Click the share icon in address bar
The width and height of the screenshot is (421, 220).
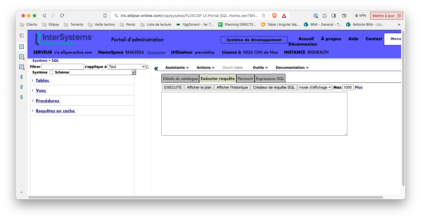point(264,16)
